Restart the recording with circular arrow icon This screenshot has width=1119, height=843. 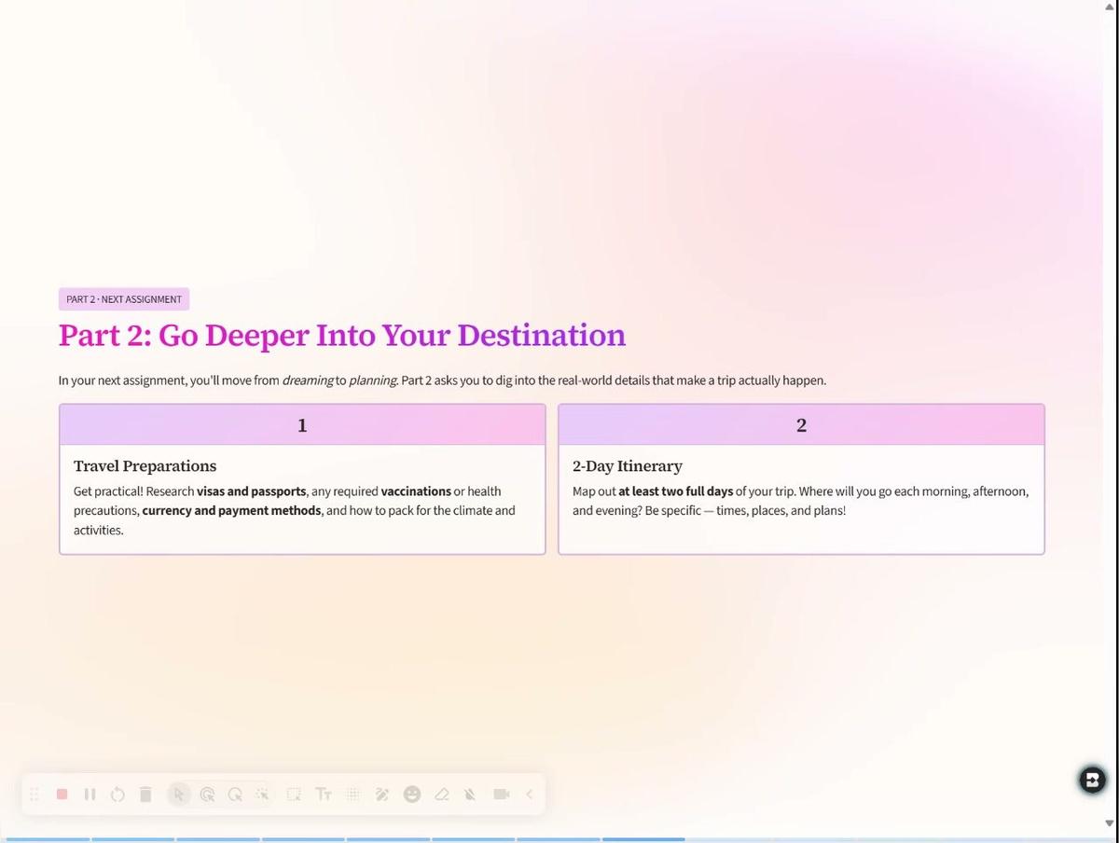tap(117, 795)
